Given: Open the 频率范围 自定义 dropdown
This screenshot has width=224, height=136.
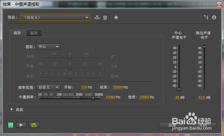Looking at the screenshot, I should [48, 87].
